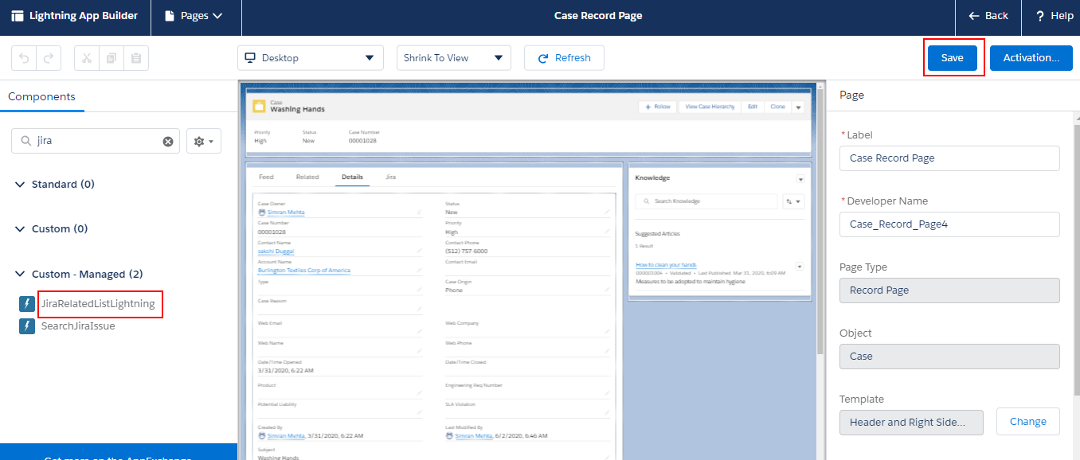
Task: Open the Help link
Action: (1055, 16)
